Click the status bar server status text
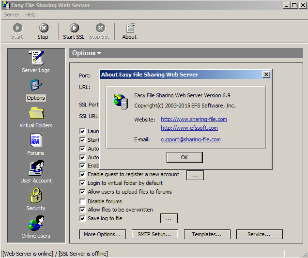Image resolution: width=308 pixels, height=258 pixels. pyautogui.click(x=55, y=254)
